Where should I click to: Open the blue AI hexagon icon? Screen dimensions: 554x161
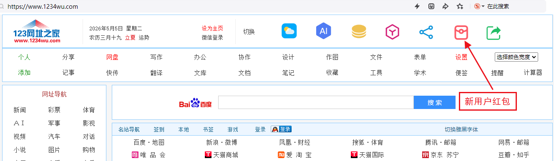point(323,31)
